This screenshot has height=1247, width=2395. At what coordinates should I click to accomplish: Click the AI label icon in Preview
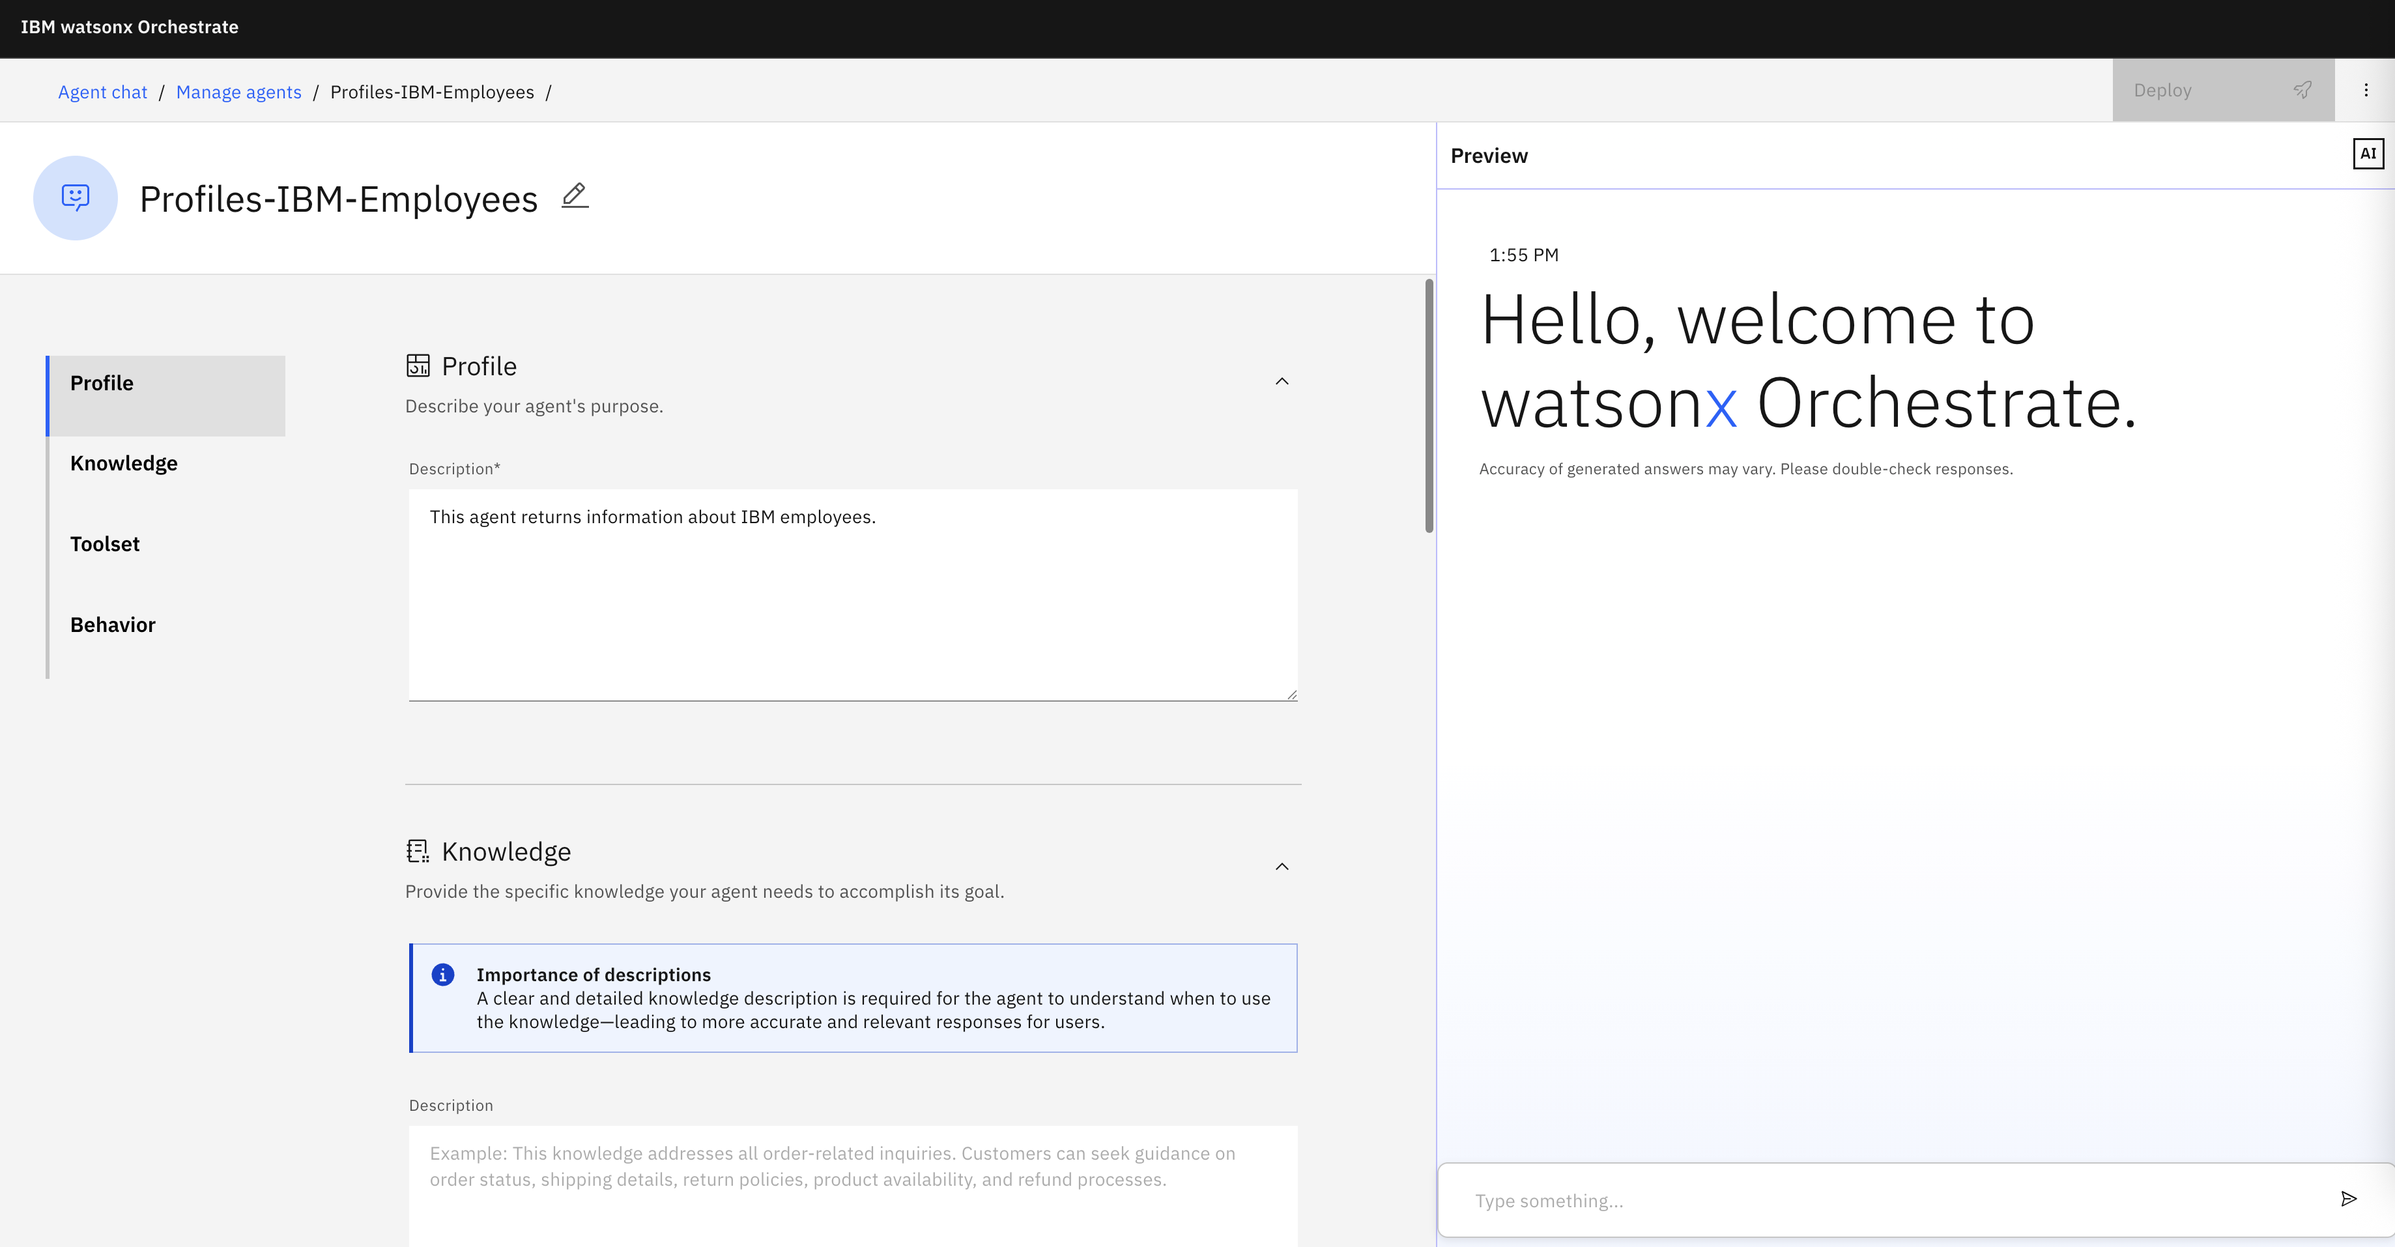point(2367,154)
